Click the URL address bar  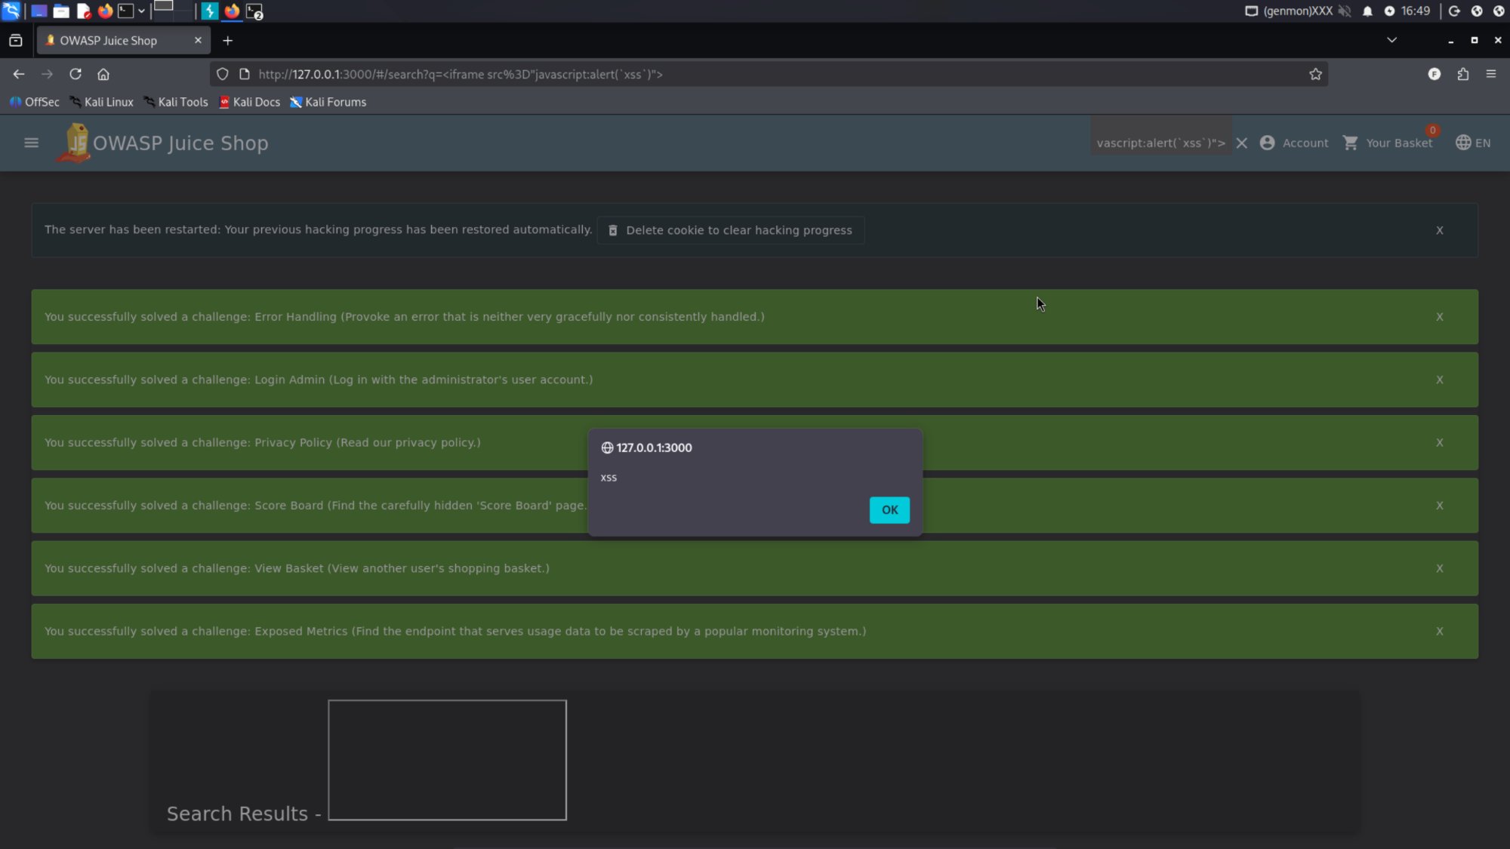(769, 74)
